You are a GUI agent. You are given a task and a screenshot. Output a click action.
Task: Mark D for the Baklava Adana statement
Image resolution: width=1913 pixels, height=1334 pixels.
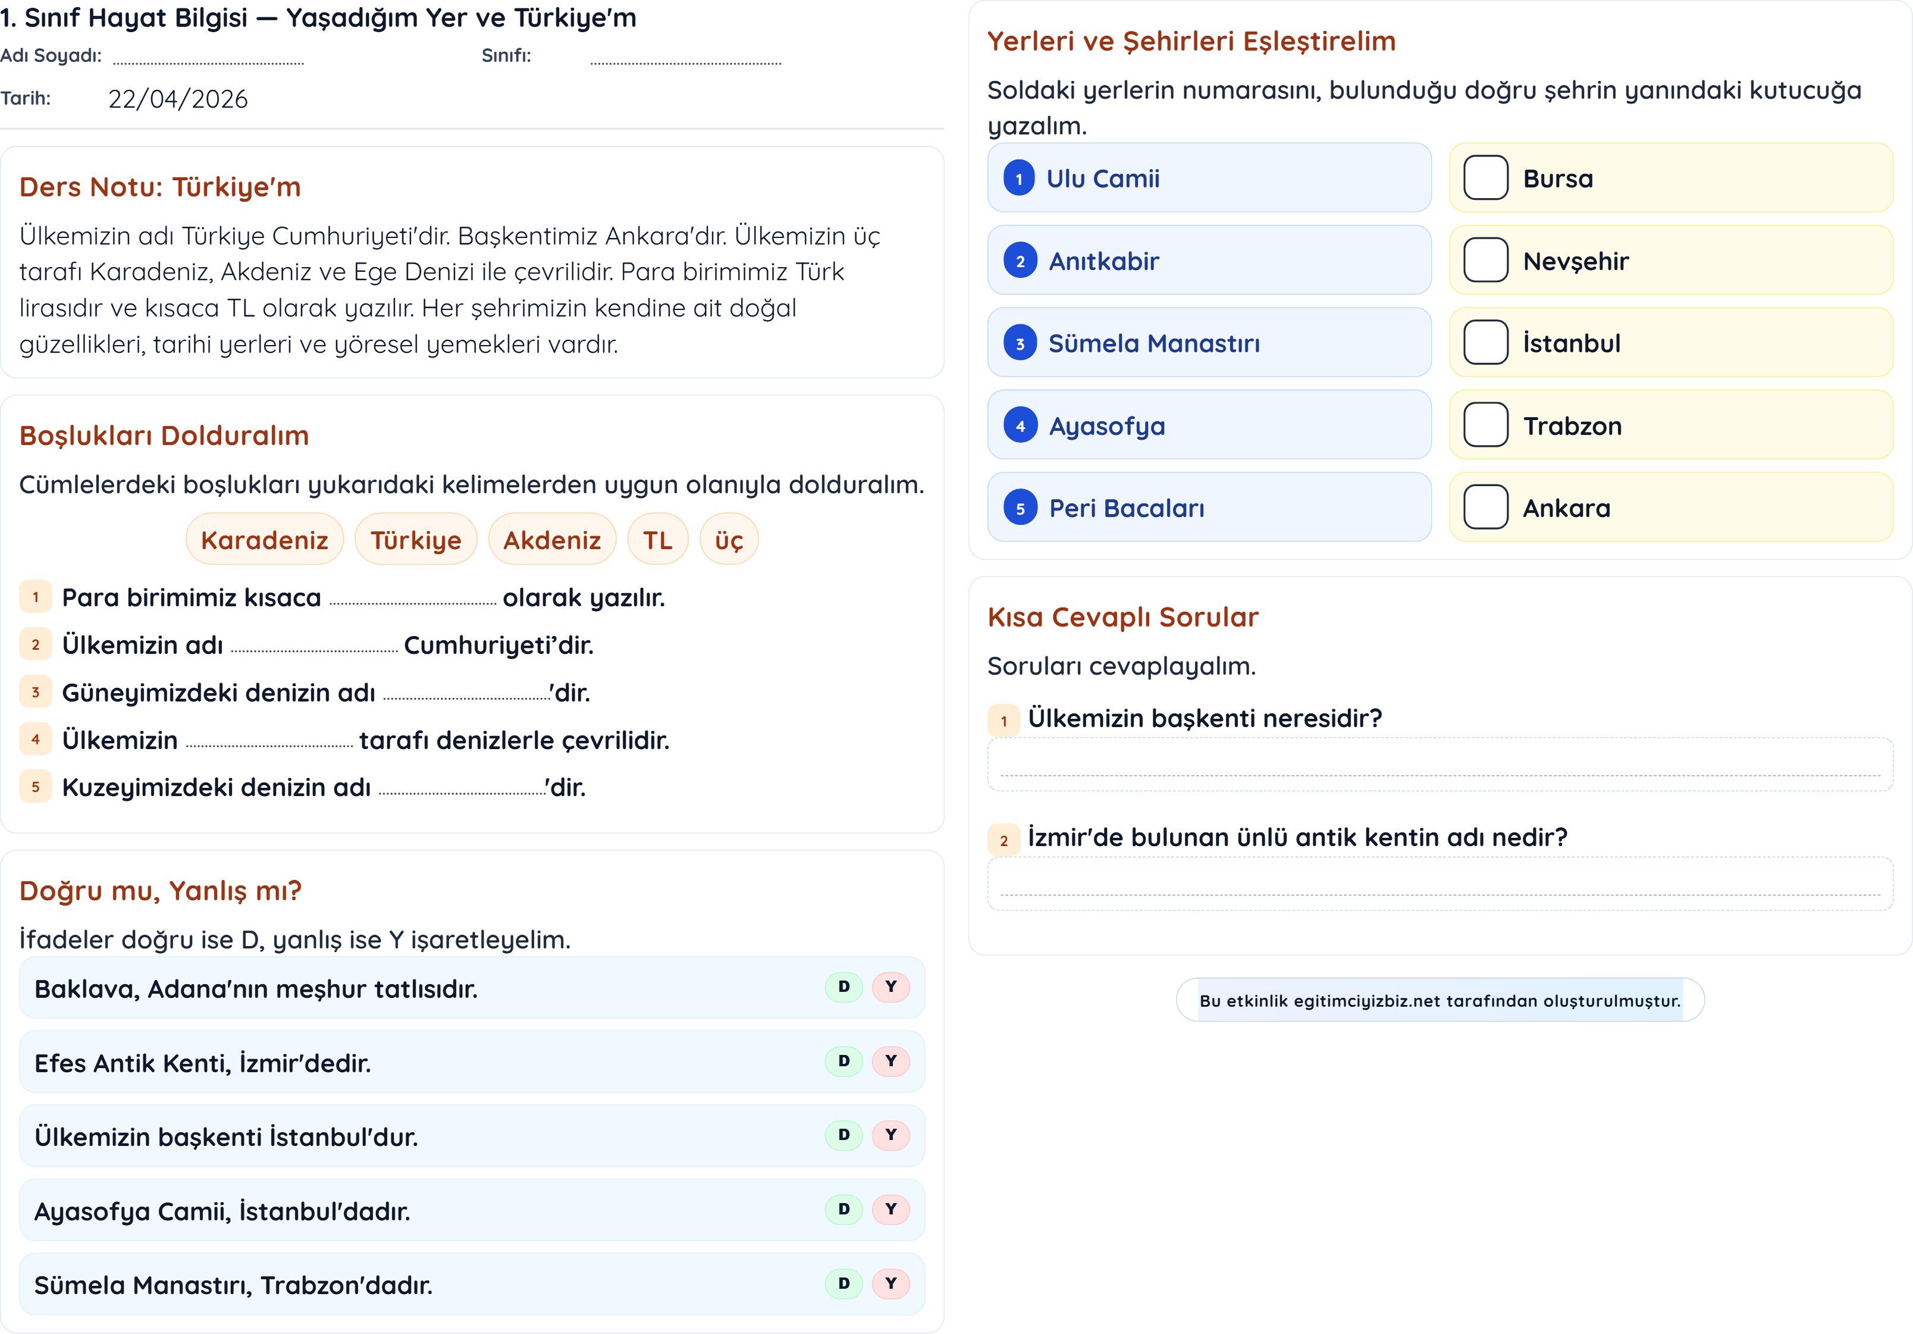(x=843, y=987)
